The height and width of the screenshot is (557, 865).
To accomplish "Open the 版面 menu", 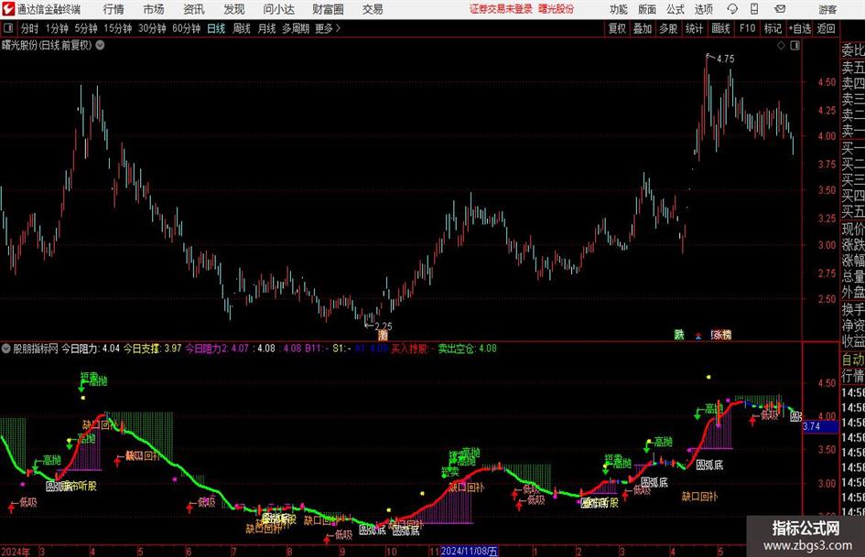I will coord(647,9).
